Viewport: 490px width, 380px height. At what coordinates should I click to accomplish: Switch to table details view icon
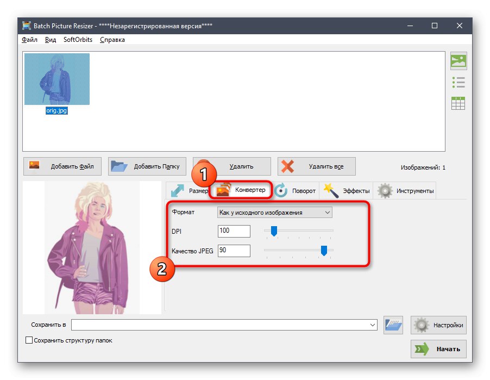[x=458, y=103]
